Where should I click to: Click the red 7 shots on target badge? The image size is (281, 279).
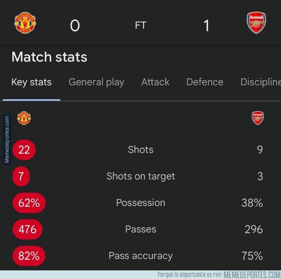[x=21, y=176]
